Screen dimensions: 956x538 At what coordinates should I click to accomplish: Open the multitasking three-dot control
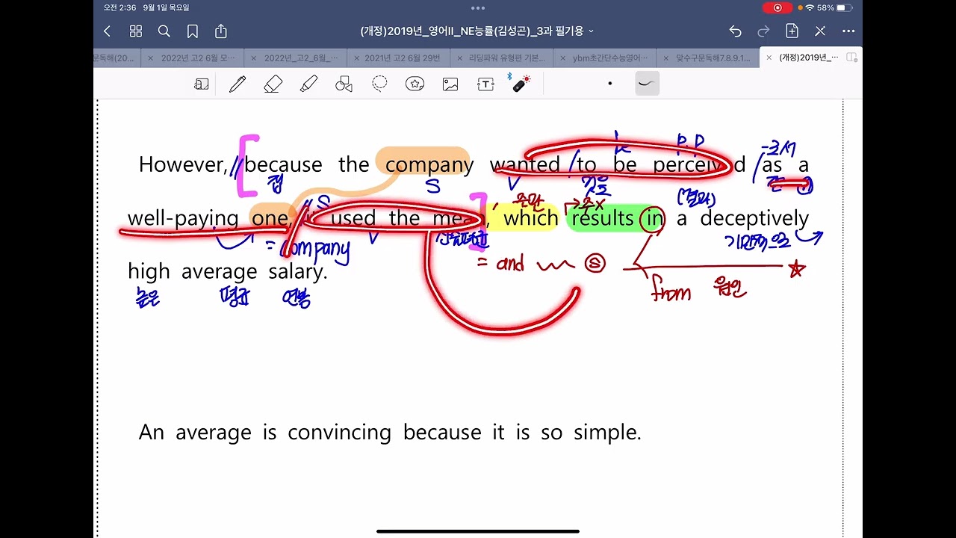pos(478,7)
